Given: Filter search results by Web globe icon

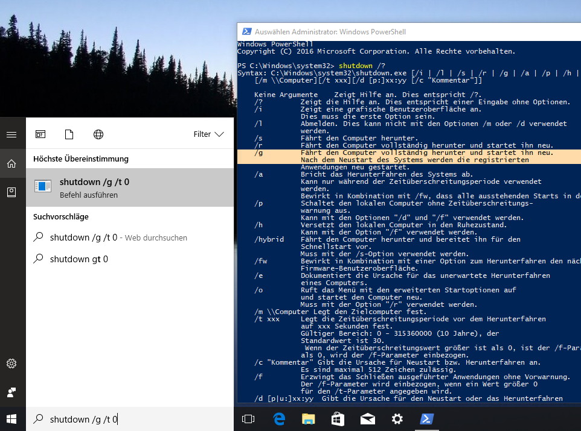Looking at the screenshot, I should click(x=98, y=134).
